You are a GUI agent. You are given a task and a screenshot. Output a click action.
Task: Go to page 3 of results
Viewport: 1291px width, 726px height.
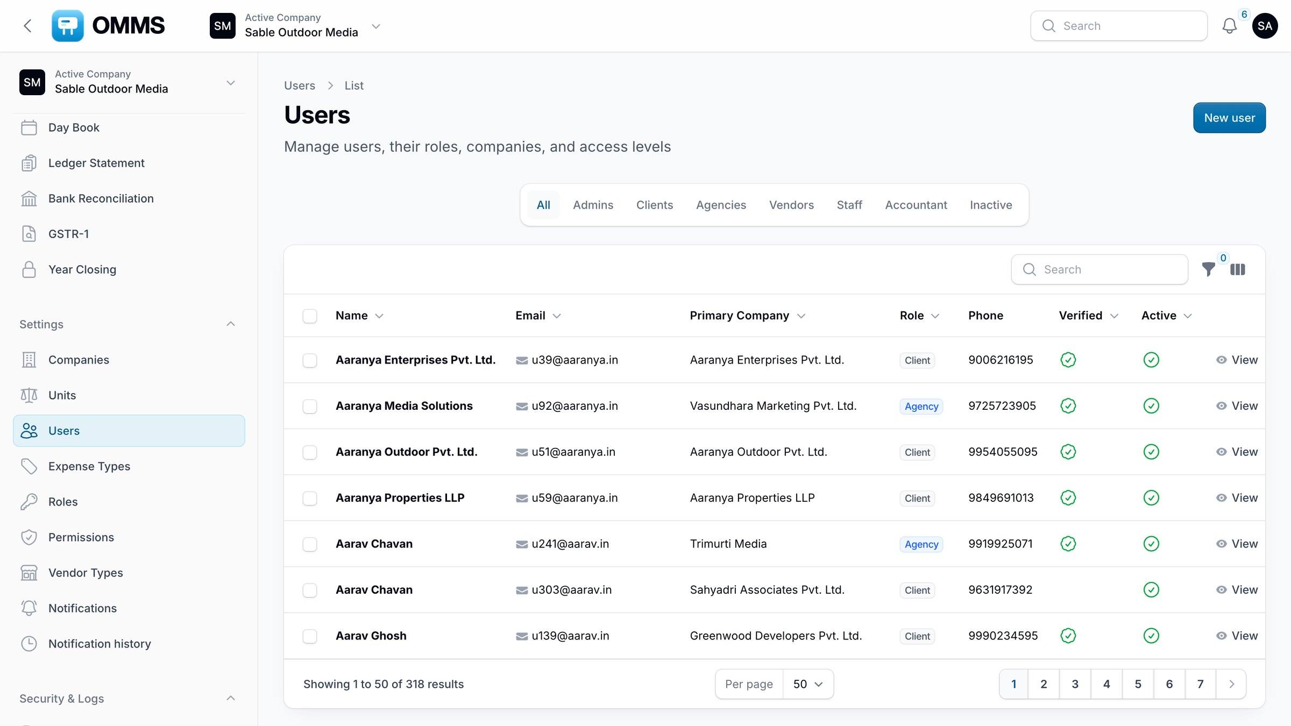coord(1075,684)
